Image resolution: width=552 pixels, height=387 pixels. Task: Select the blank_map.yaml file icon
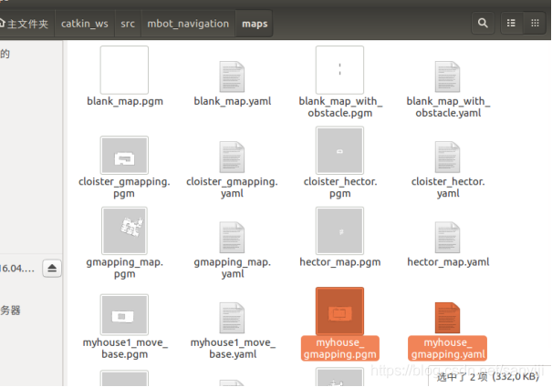point(232,76)
